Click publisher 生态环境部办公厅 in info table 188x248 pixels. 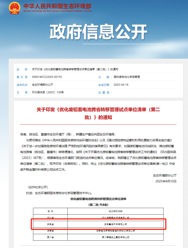(x=42, y=85)
